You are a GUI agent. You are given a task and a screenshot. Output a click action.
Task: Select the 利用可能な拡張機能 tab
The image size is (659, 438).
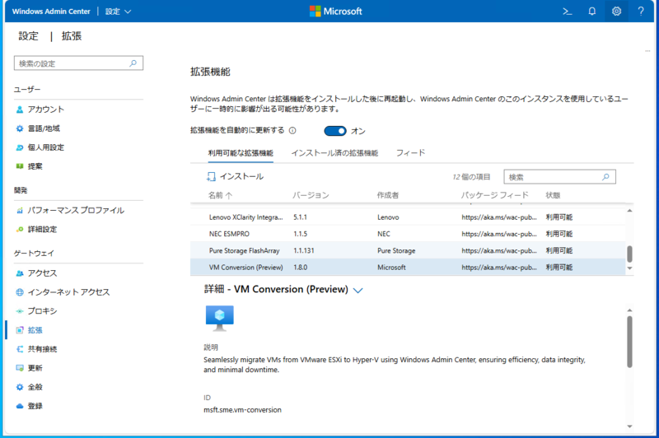pyautogui.click(x=241, y=153)
